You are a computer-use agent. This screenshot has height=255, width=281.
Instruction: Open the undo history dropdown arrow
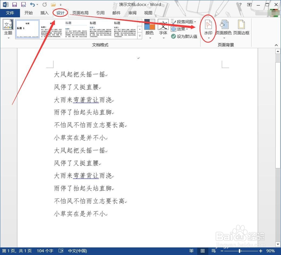[x=37, y=5]
